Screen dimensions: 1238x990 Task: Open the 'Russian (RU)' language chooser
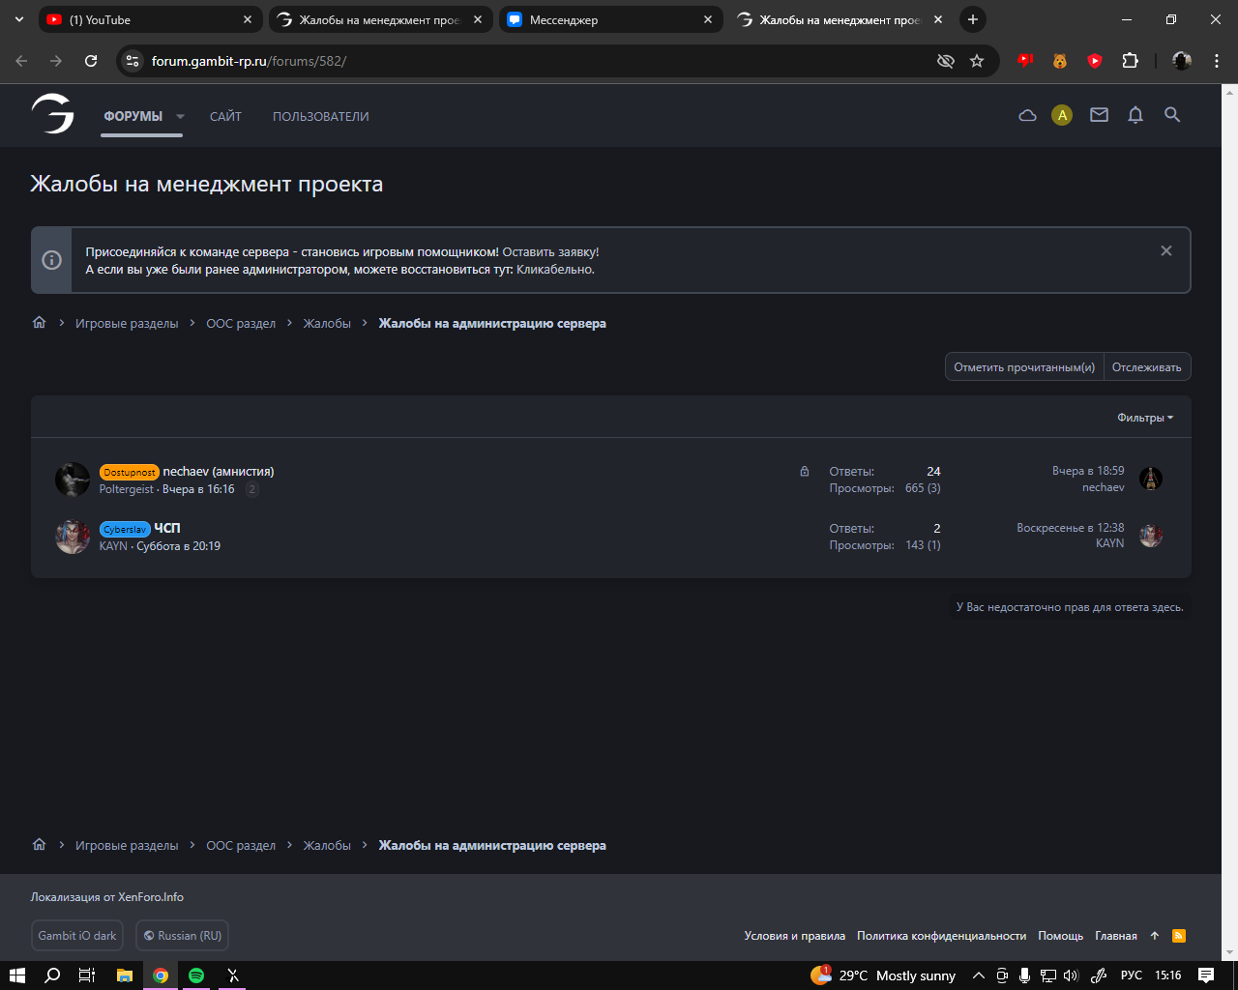coord(182,936)
